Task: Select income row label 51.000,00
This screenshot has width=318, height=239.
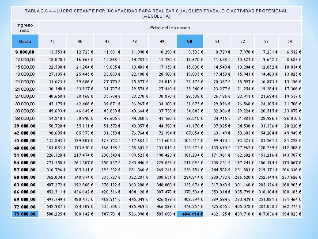Action: [x=25, y=155]
